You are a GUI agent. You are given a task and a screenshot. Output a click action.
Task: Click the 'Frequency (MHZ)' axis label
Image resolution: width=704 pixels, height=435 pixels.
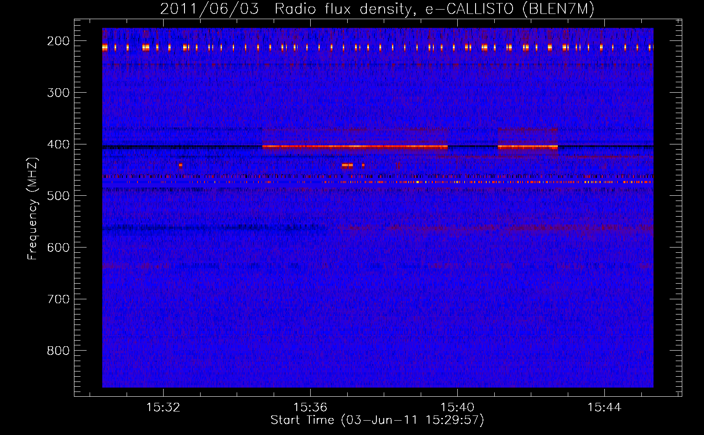click(33, 208)
